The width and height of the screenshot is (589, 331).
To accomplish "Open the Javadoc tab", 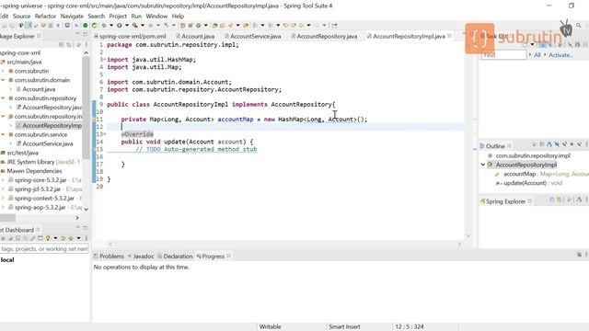I will tap(141, 256).
